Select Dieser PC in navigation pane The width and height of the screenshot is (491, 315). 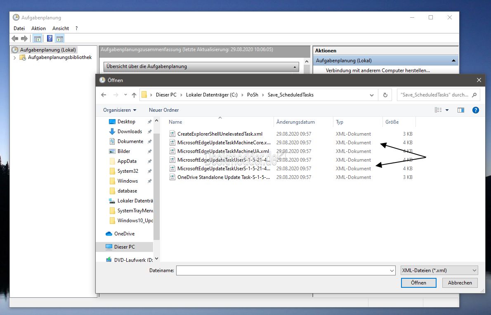point(124,247)
